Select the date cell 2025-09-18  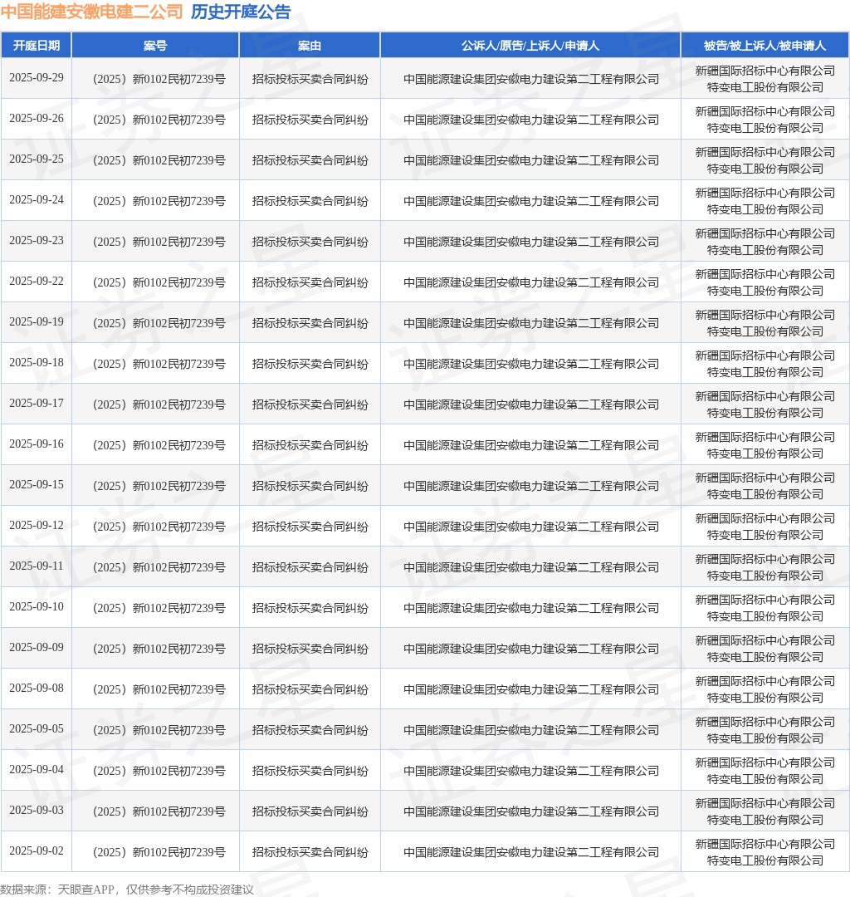click(37, 362)
